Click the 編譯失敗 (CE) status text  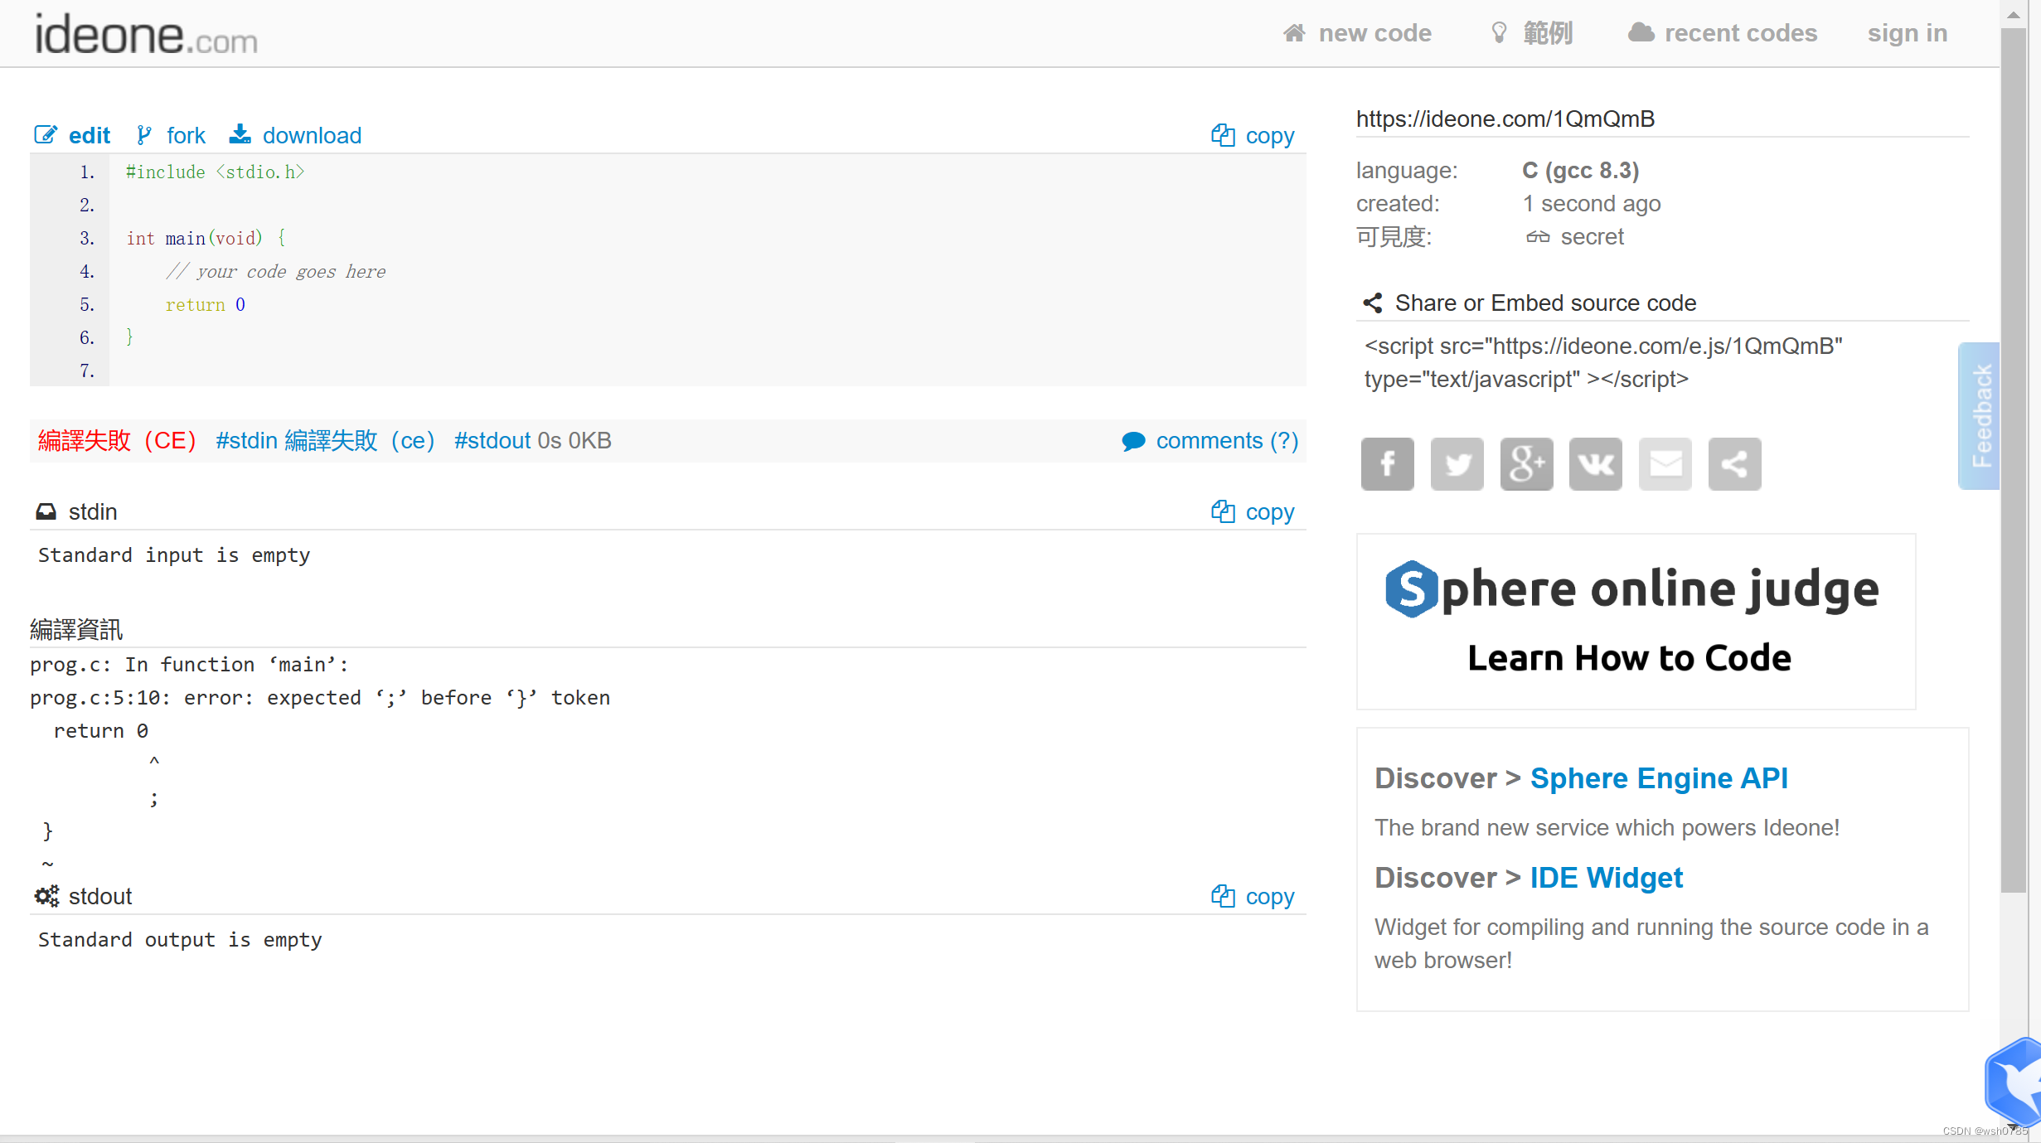click(117, 440)
